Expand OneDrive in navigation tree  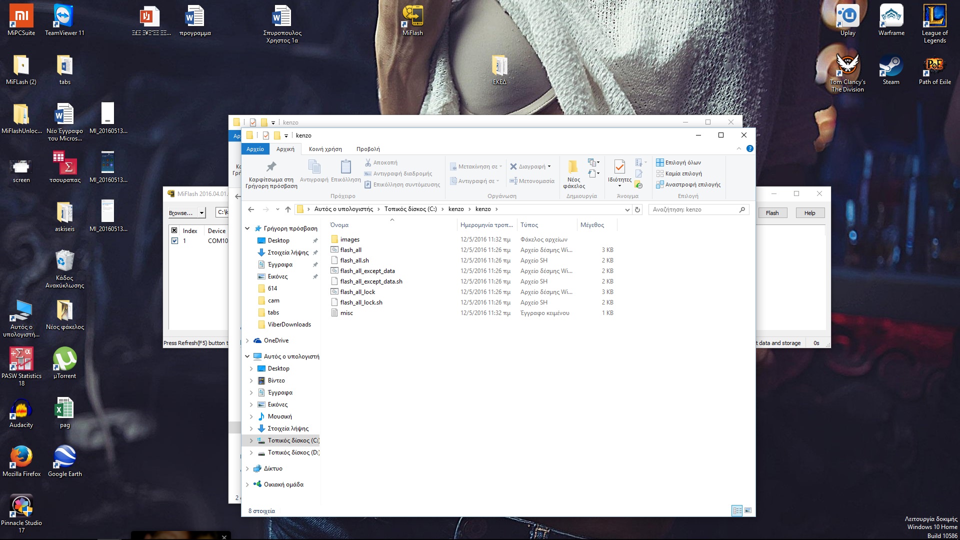point(247,340)
